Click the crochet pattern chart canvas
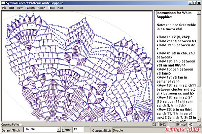This screenshot has width=202, height=134. pyautogui.click(x=77, y=66)
